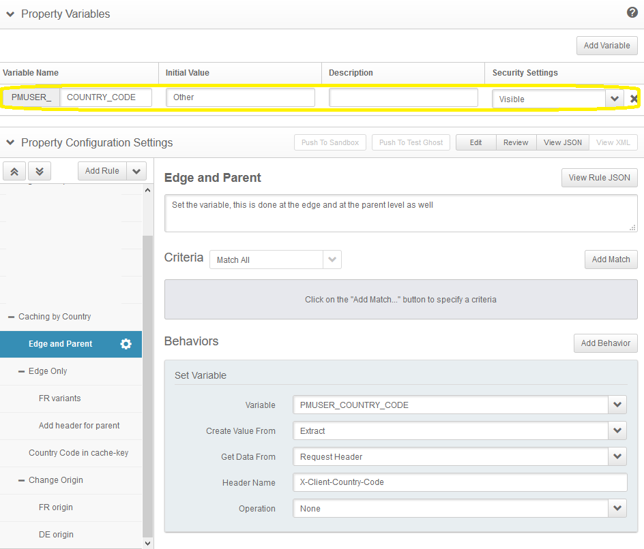Image resolution: width=644 pixels, height=549 pixels.
Task: Click the Add Behavior button
Action: point(605,343)
